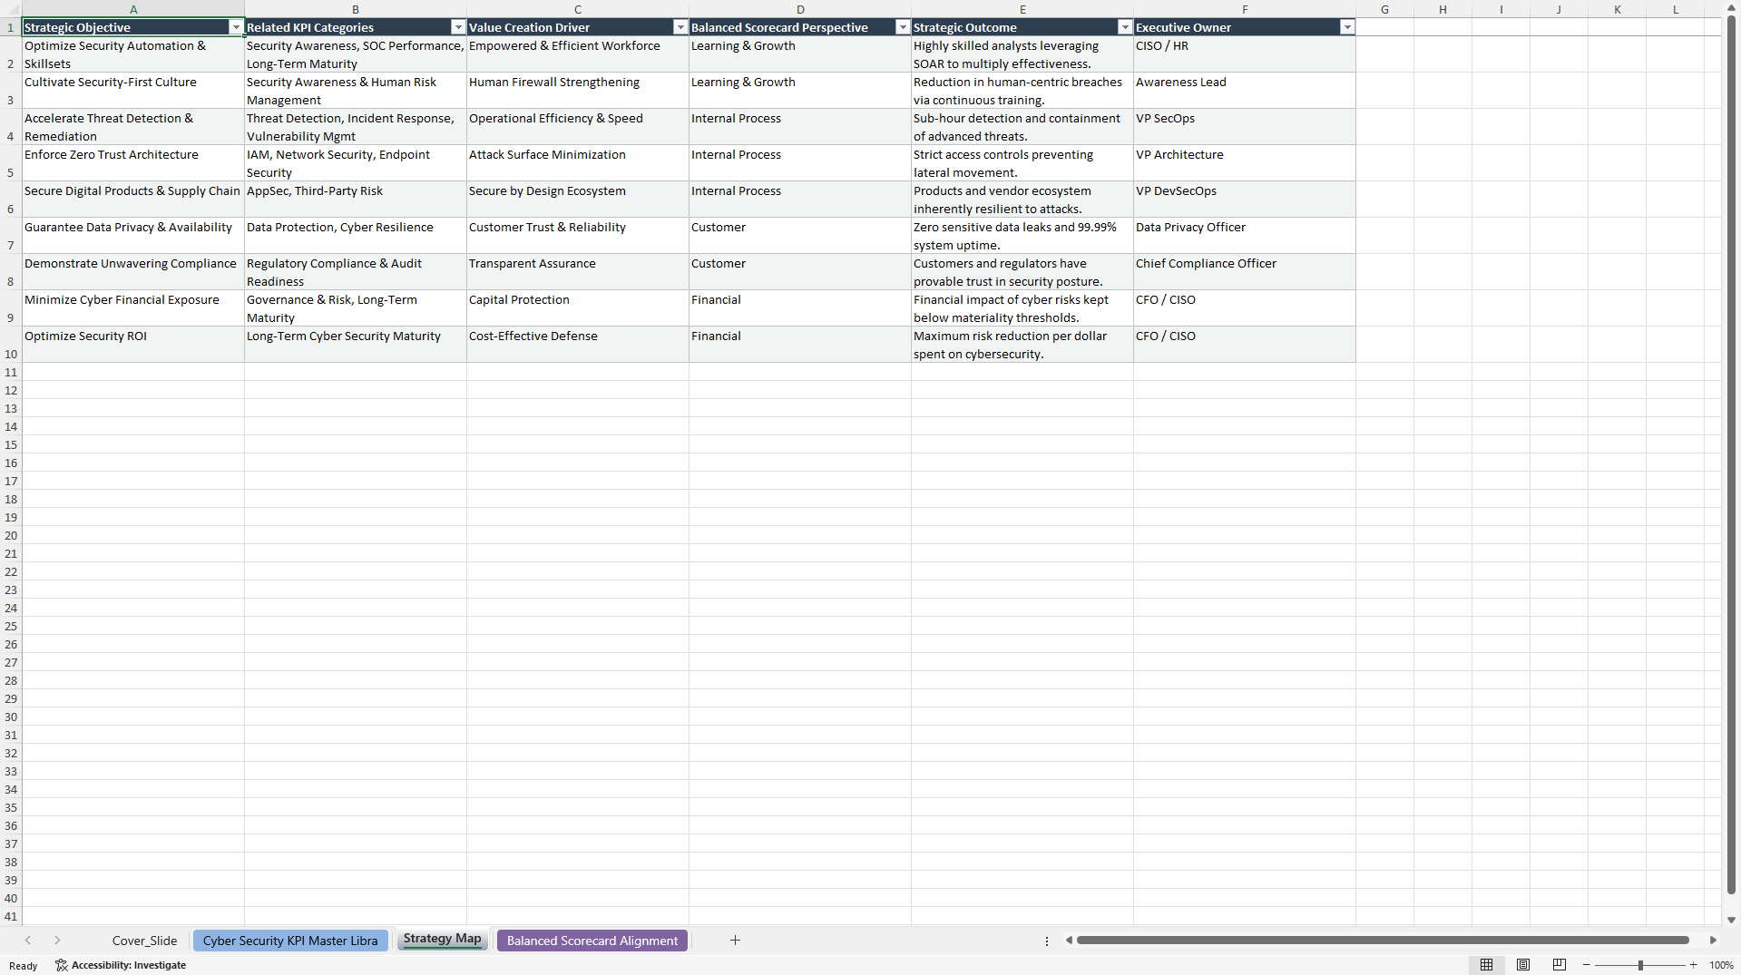Select cell 'Minimize Cyber Financial Exposure'
Image resolution: width=1741 pixels, height=975 pixels.
(133, 308)
